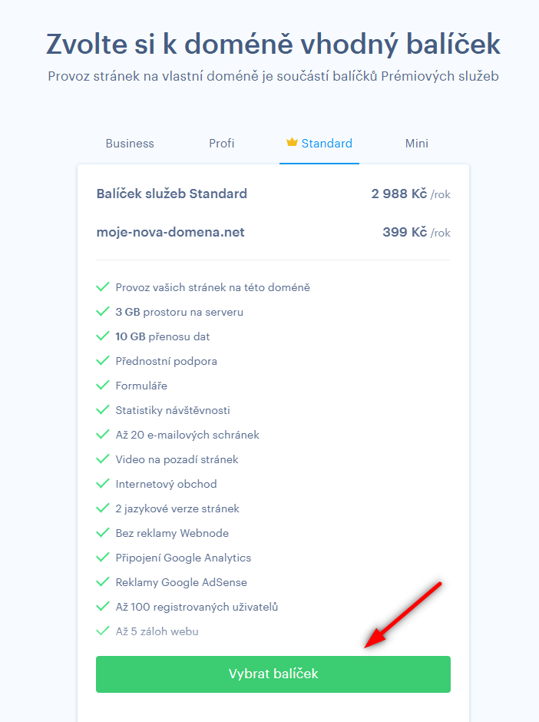
Task: Click checkmark next to Internetový obchod
Action: point(103,483)
